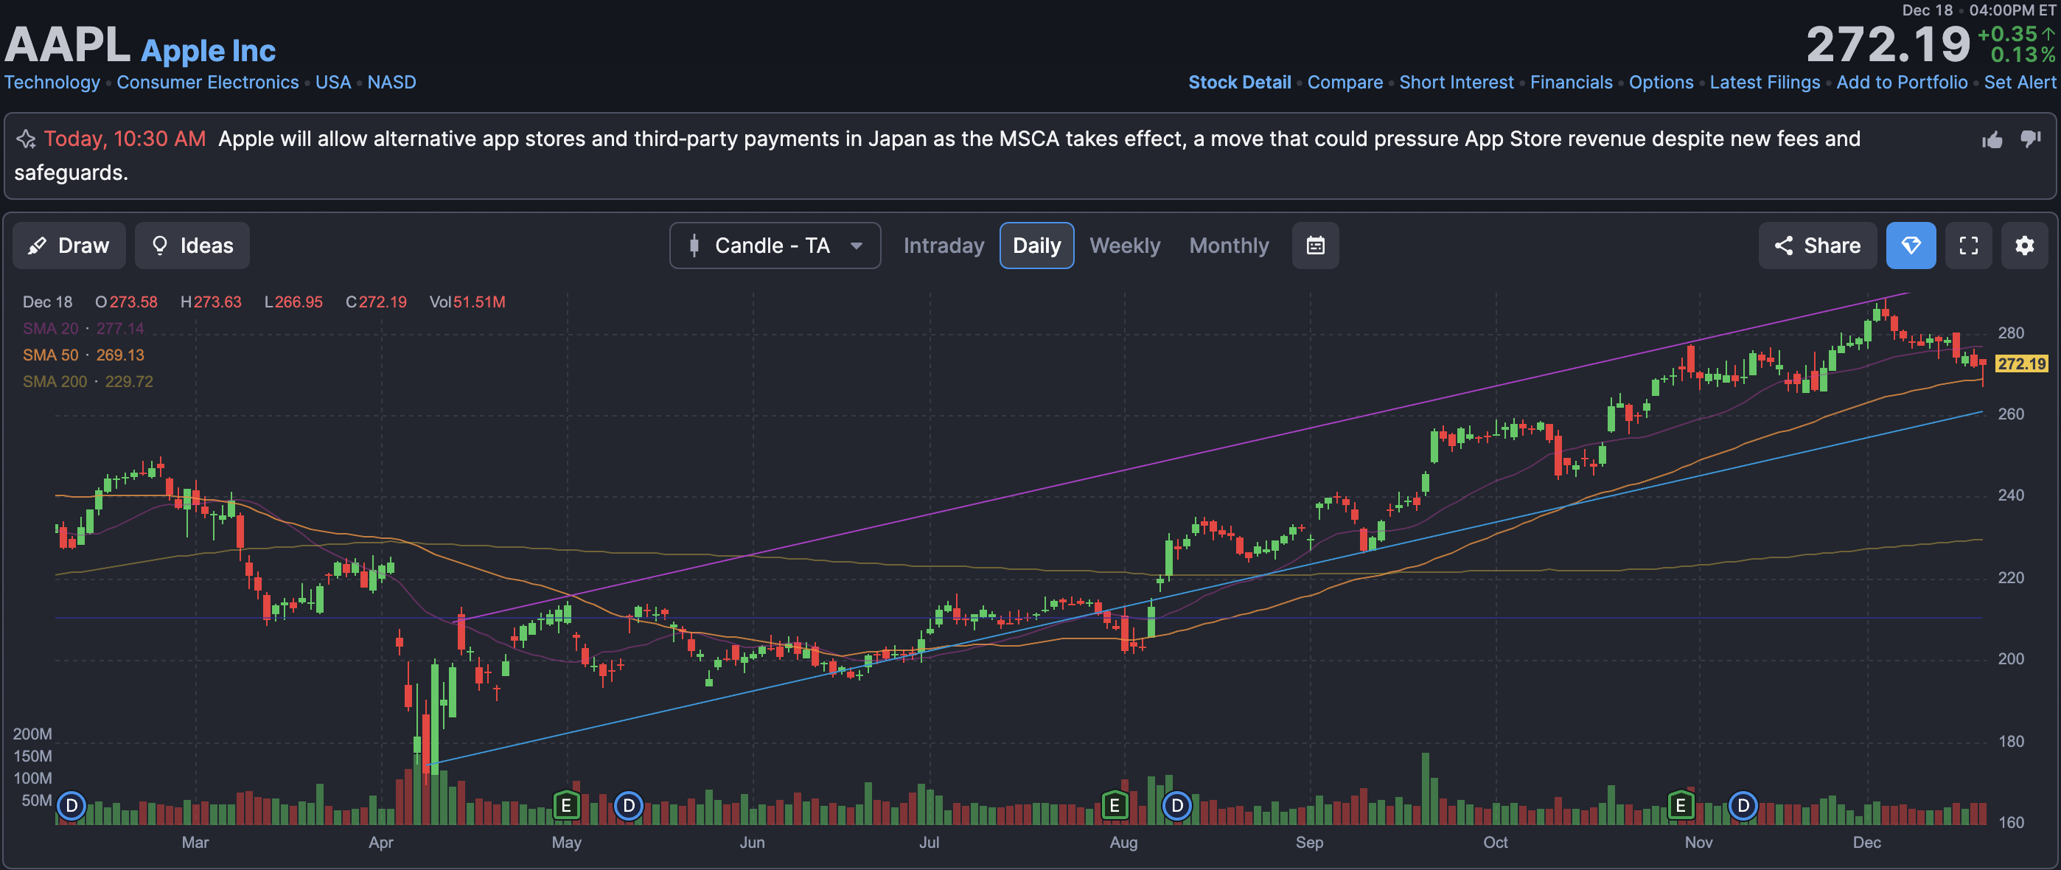The width and height of the screenshot is (2061, 870).
Task: Open the Draw tools button
Action: point(69,246)
